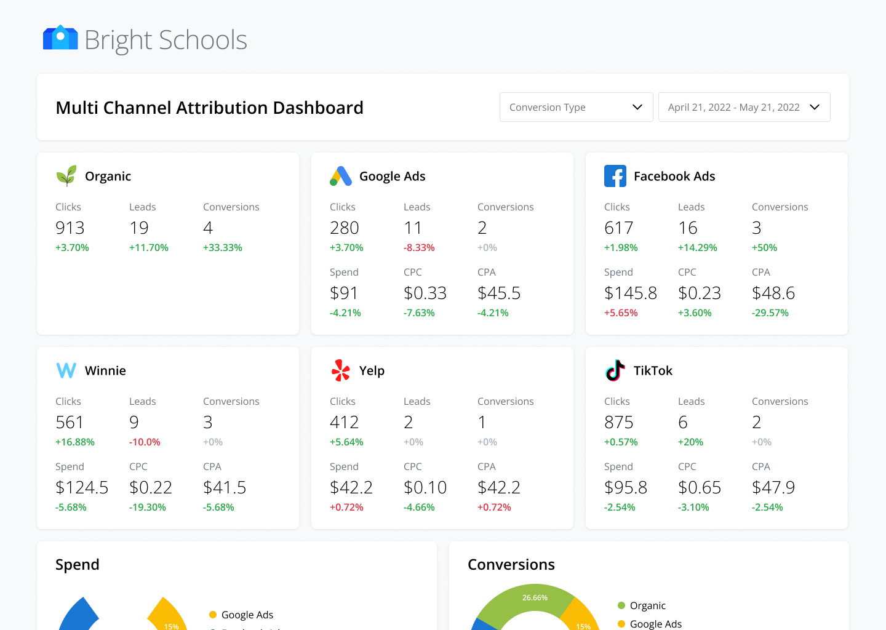
Task: Click the blue slice of the Spend chart
Action: [78, 615]
